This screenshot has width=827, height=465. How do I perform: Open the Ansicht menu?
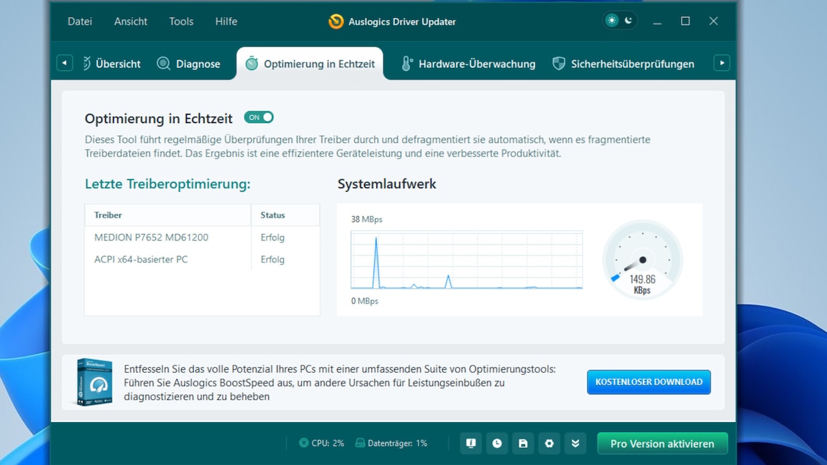tap(131, 21)
